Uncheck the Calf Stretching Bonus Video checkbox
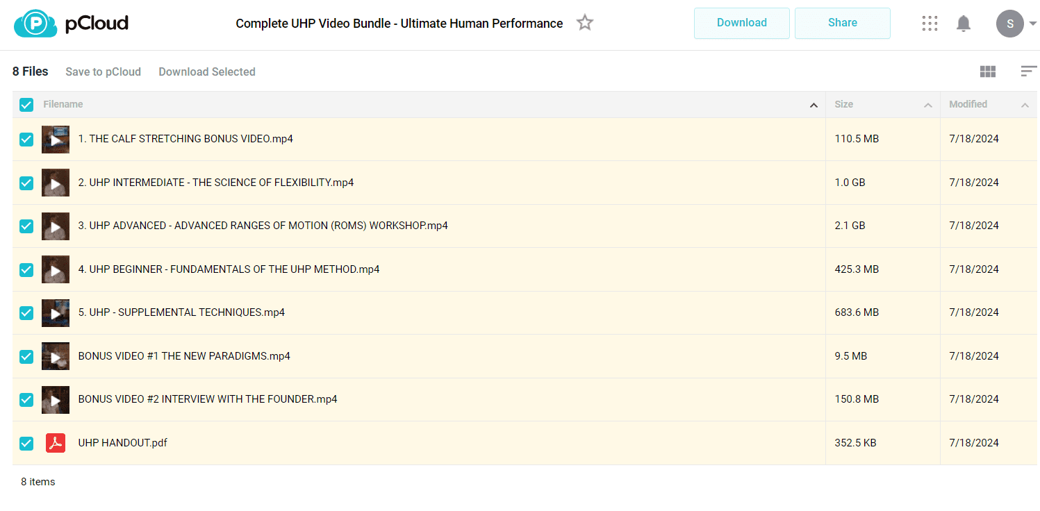This screenshot has width=1040, height=511. click(26, 140)
